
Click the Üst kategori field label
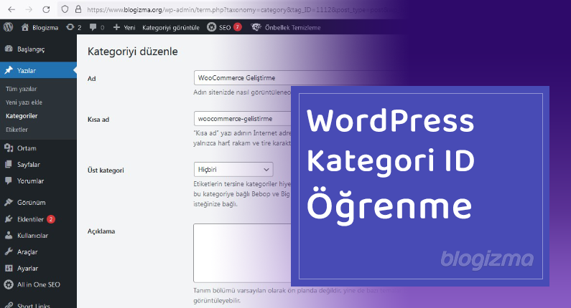click(x=106, y=170)
